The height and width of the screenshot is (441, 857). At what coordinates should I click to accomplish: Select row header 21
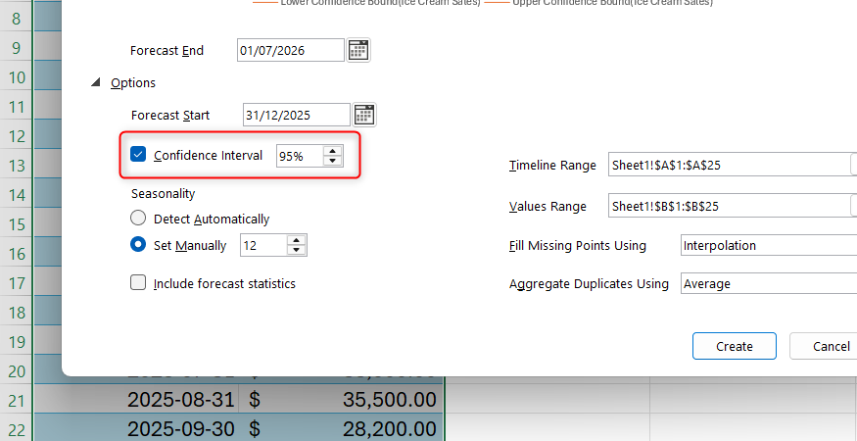click(x=16, y=401)
